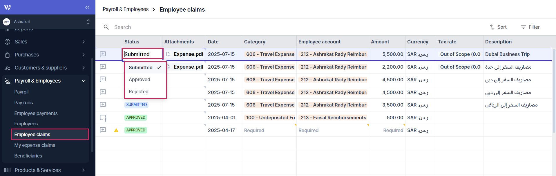This screenshot has width=556, height=176.
Task: Click the Search input field
Action: click(x=203, y=27)
